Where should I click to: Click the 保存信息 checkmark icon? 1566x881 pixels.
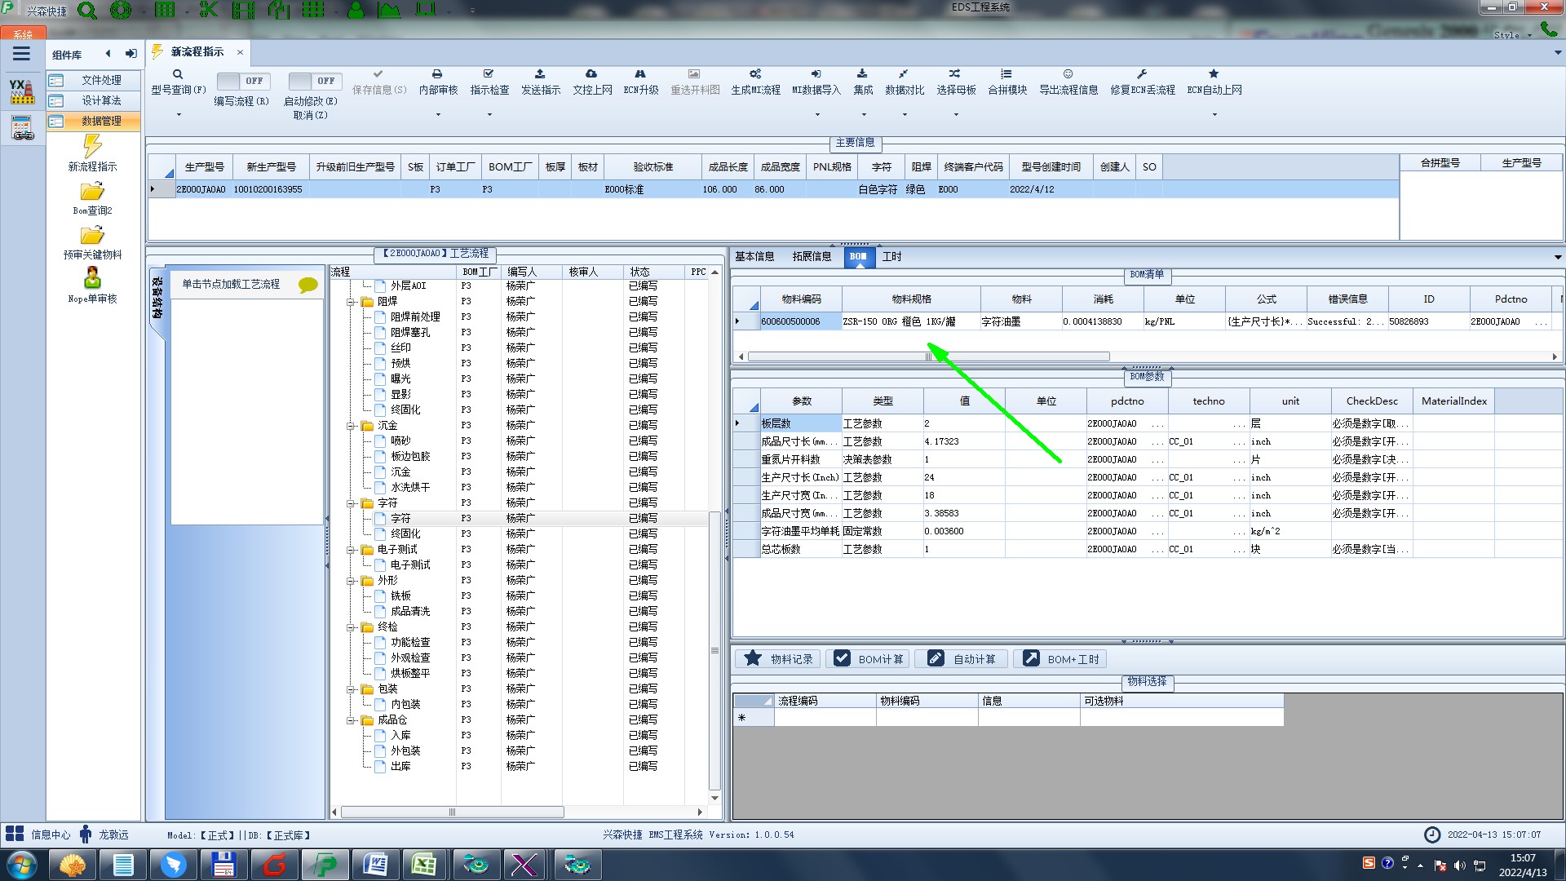378,74
